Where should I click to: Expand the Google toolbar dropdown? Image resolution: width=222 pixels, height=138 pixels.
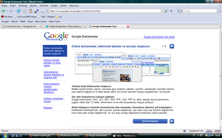[5, 21]
